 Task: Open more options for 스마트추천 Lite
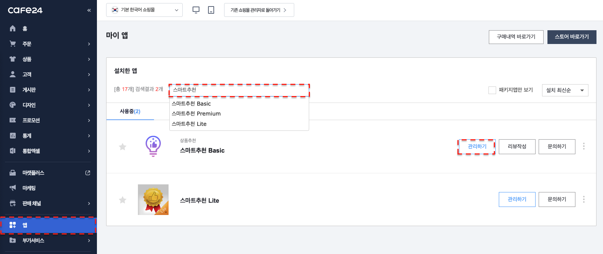[x=584, y=199]
